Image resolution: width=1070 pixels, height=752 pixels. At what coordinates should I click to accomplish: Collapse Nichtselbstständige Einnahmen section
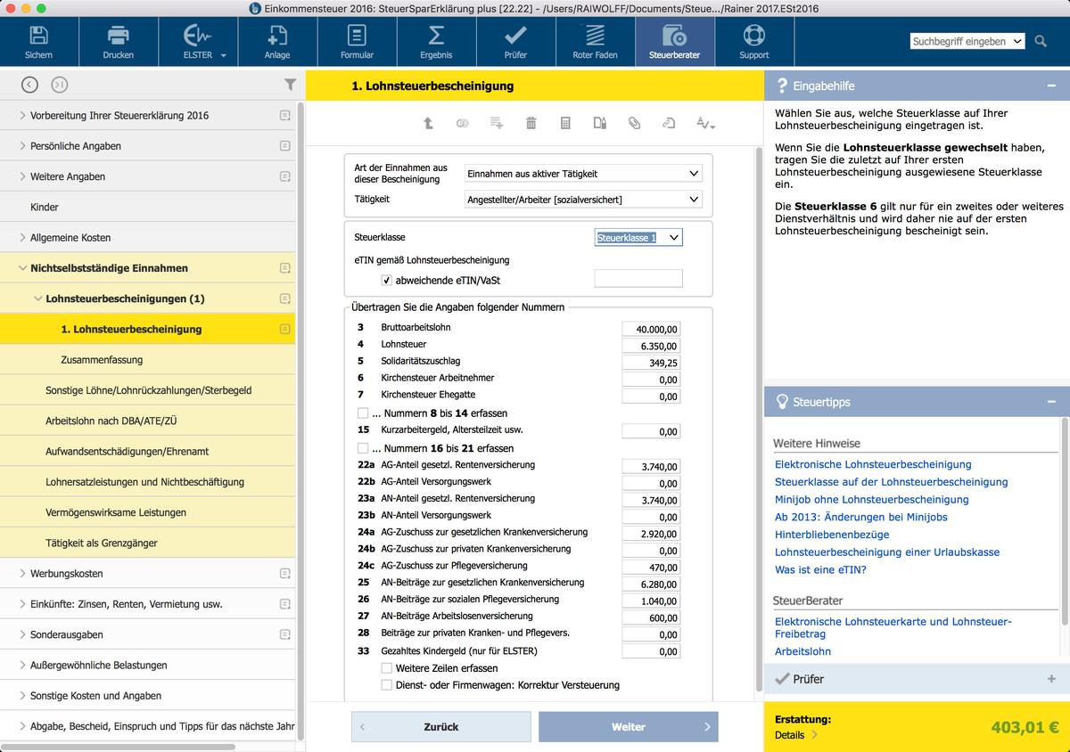21,268
